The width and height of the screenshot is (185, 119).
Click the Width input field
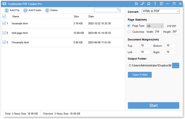click(158, 32)
